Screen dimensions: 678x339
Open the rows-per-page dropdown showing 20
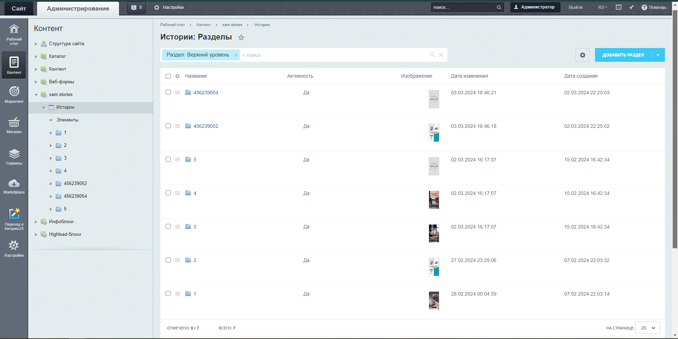pos(647,328)
